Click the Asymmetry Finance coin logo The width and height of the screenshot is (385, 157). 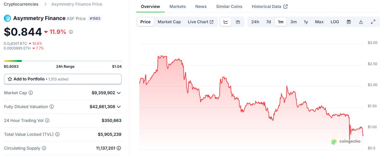point(7,19)
